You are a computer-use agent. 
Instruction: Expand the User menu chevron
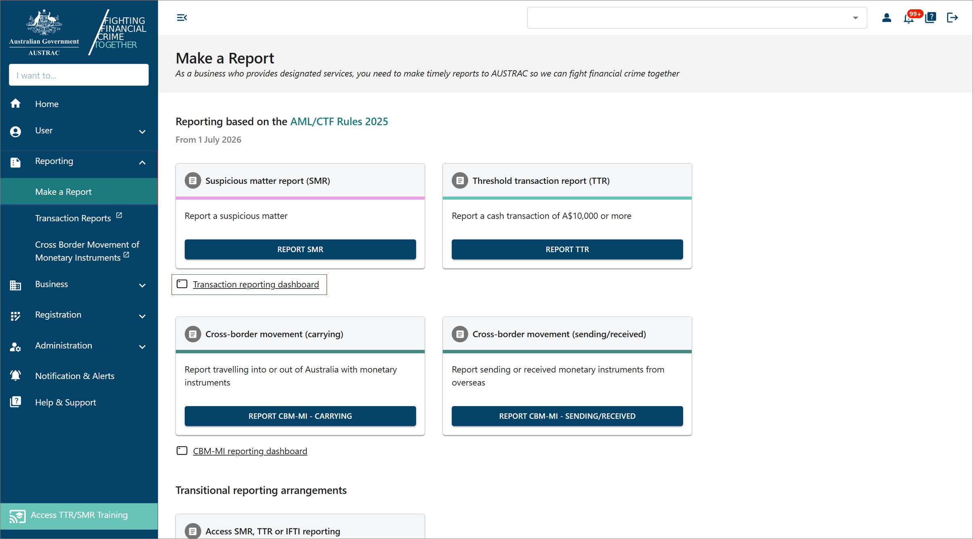[142, 132]
